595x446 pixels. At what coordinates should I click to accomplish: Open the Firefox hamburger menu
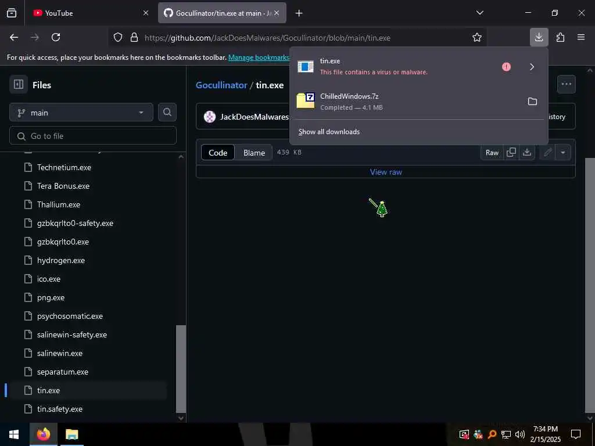[x=581, y=37]
